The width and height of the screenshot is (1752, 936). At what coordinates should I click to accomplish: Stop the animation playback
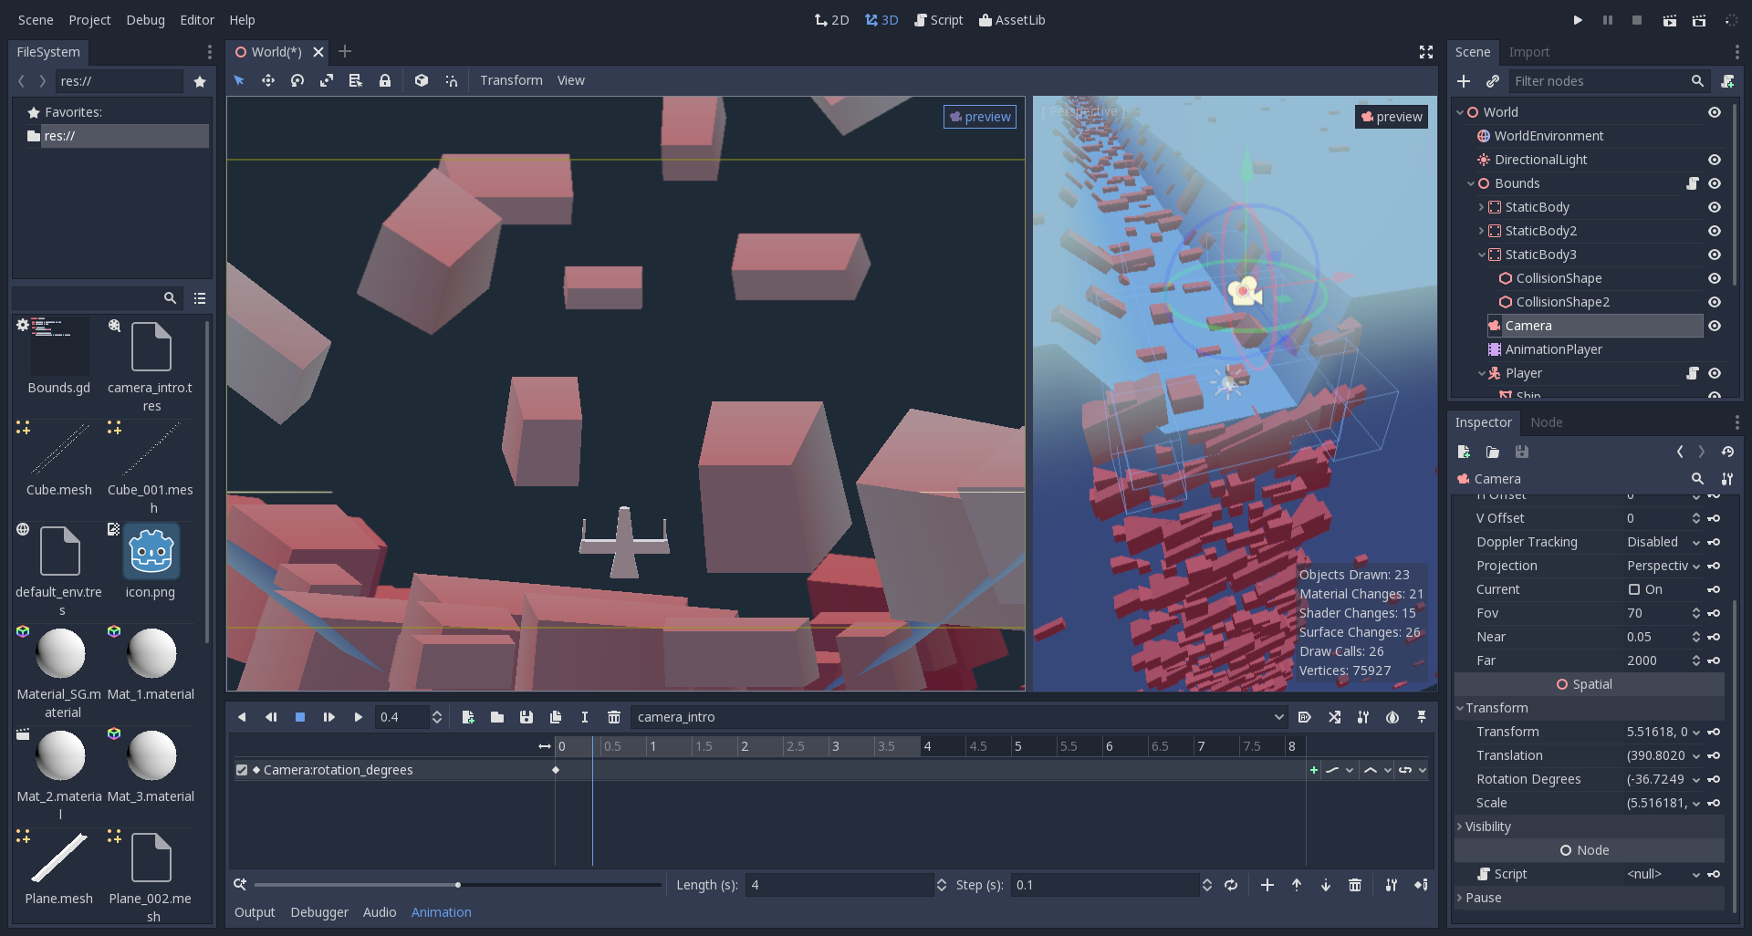[x=300, y=717]
